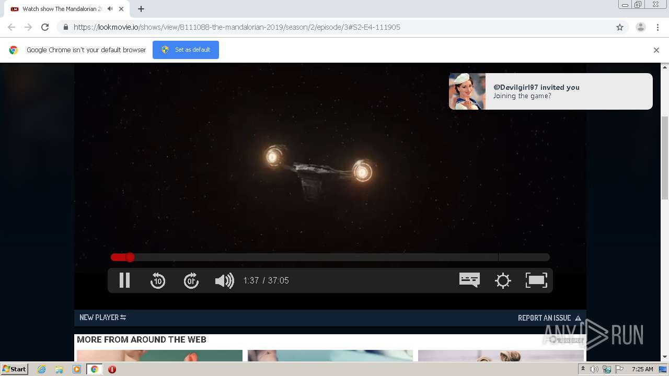Open the Windows Start menu
The height and width of the screenshot is (376, 669).
(14, 369)
